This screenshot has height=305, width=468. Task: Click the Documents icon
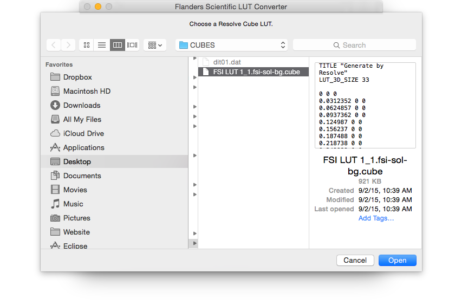point(55,176)
